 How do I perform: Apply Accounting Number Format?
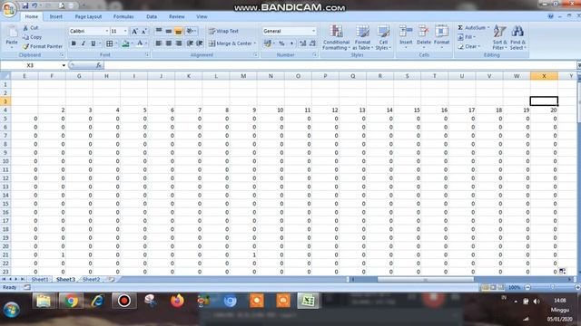click(268, 43)
